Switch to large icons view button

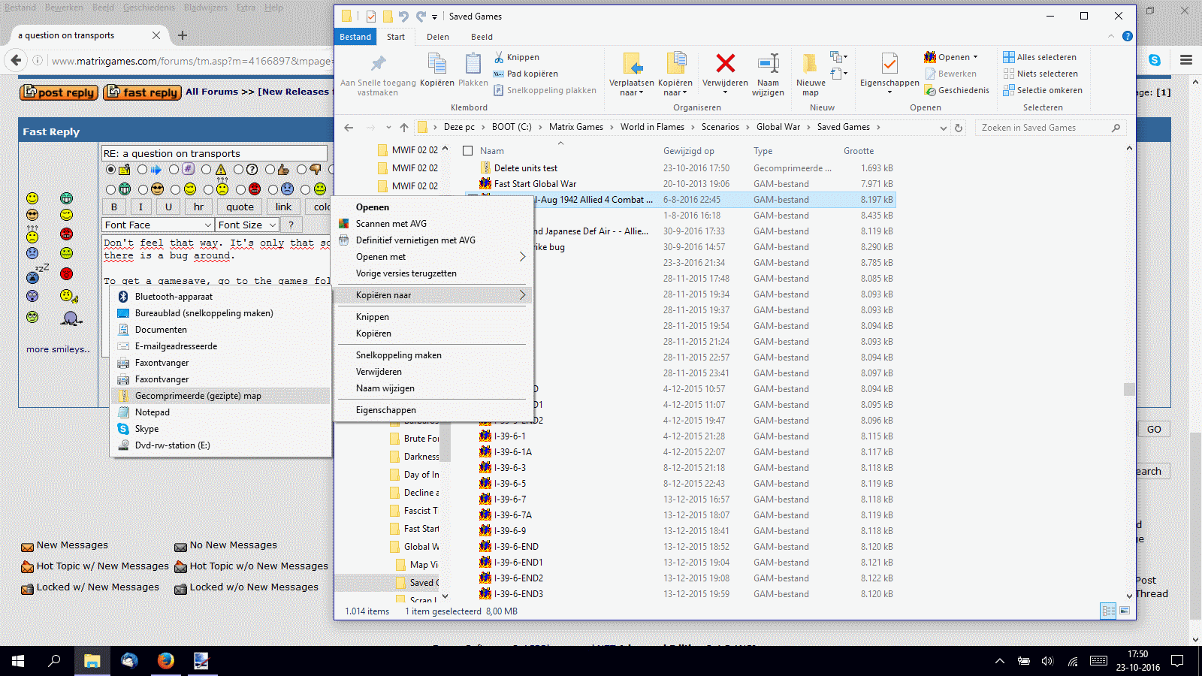(1125, 611)
